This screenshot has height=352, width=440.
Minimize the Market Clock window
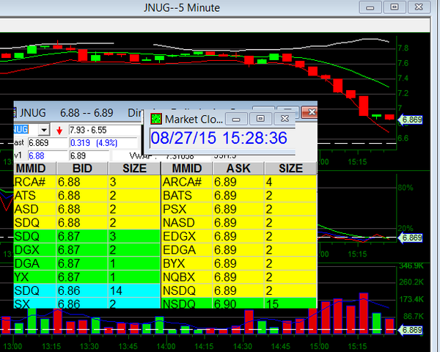tap(235, 118)
